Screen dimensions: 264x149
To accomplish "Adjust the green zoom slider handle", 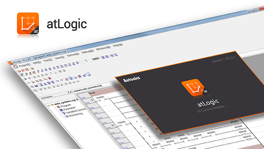I will tap(87, 61).
